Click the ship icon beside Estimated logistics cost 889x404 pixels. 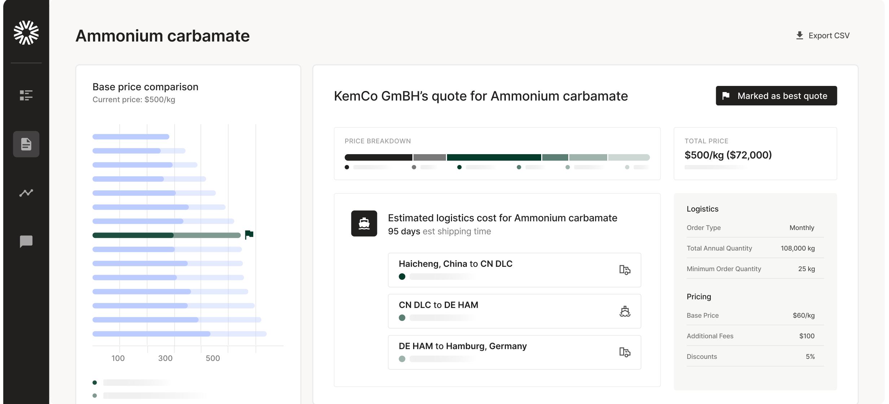tap(364, 223)
